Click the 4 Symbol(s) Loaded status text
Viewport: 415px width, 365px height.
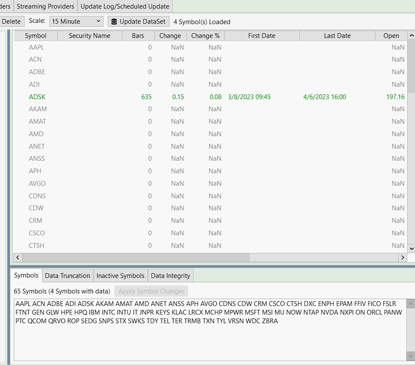[x=202, y=22]
